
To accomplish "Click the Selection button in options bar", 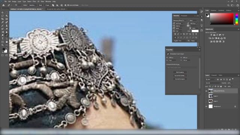I will (x=32, y=5).
